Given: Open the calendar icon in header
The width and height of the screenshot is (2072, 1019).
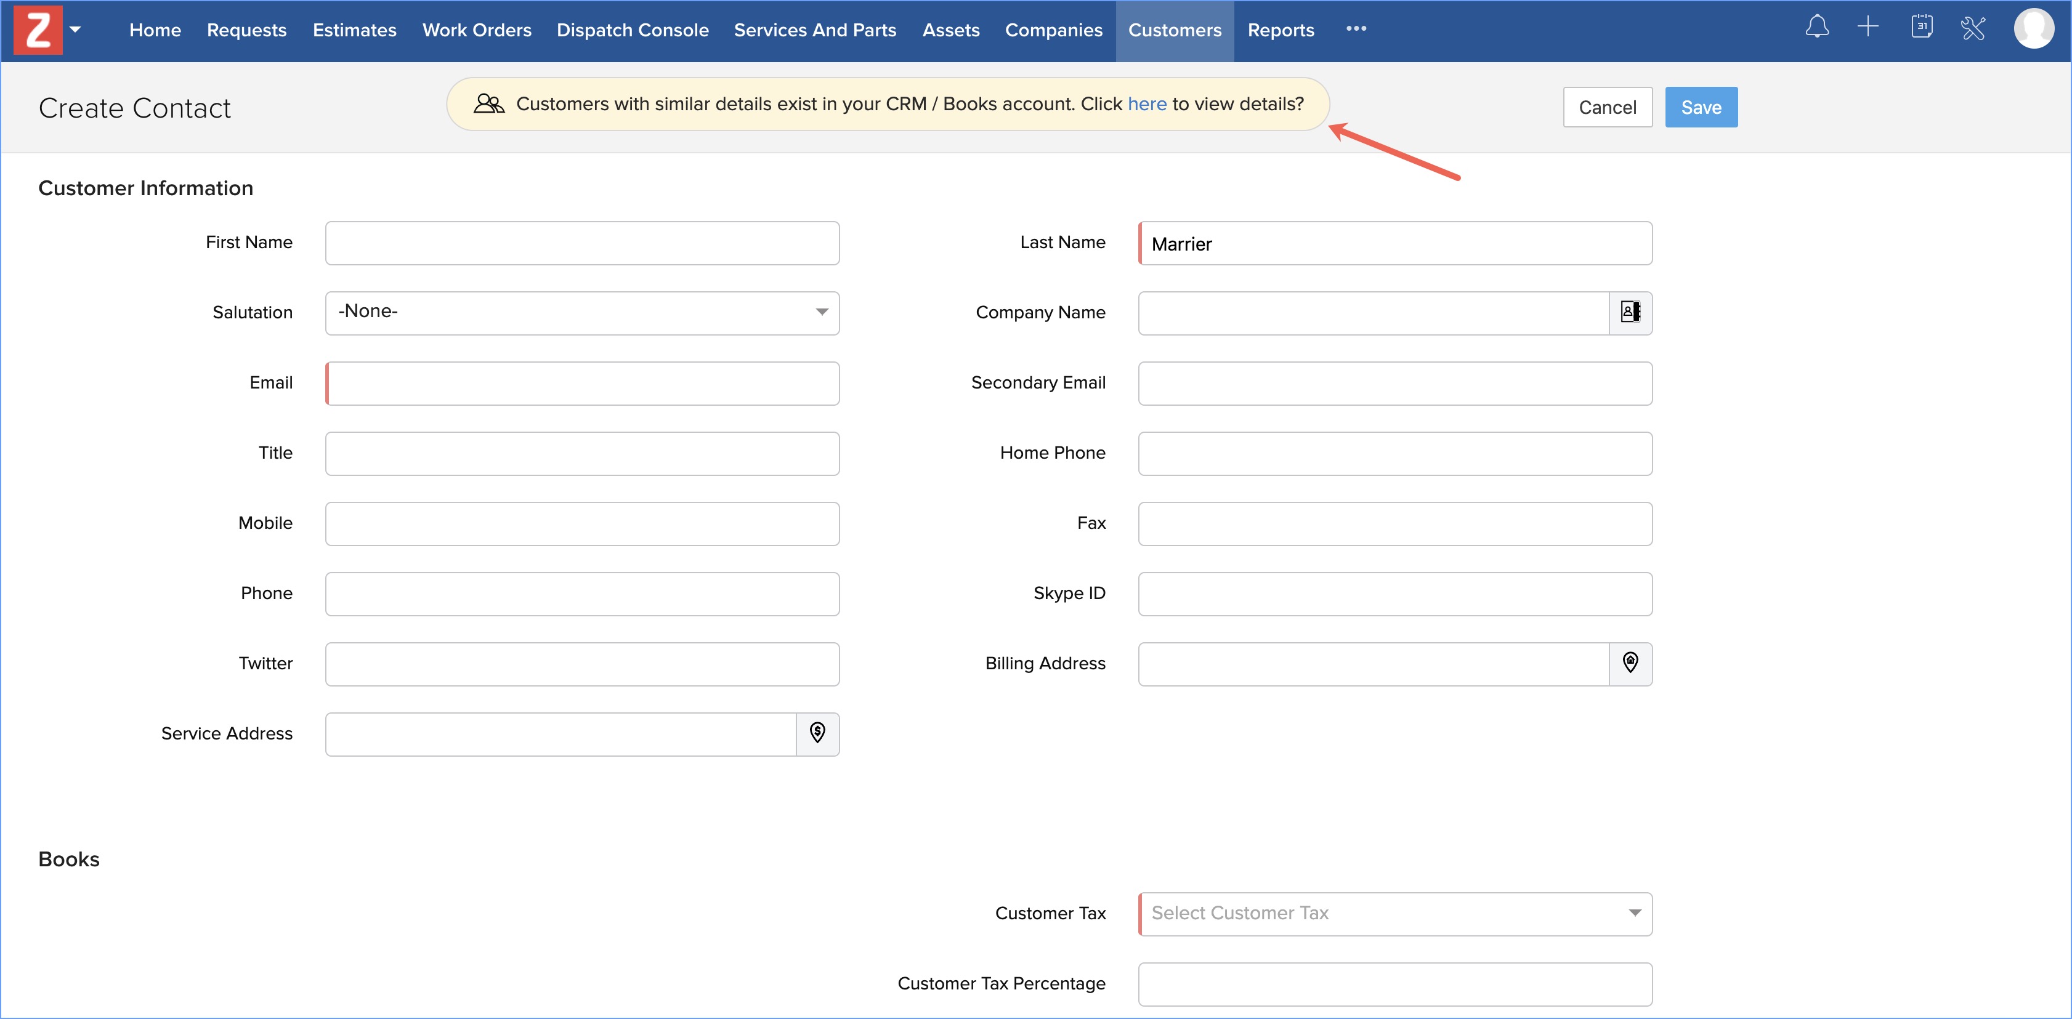Looking at the screenshot, I should tap(1922, 28).
